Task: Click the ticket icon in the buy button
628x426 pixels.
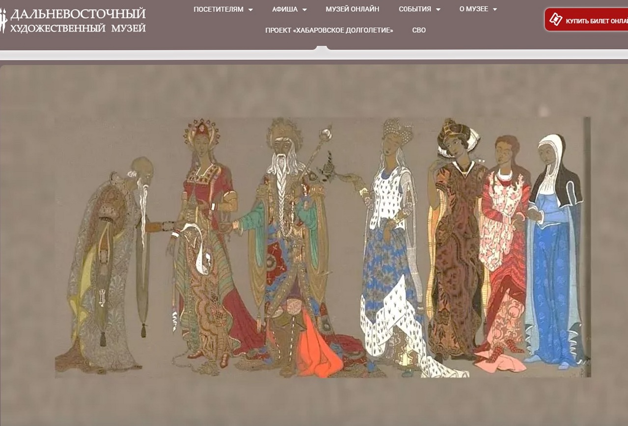Action: (556, 20)
